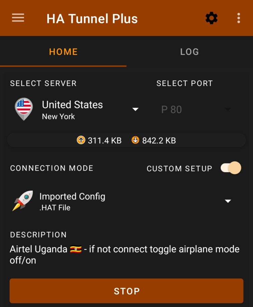Tap the STOP button
This screenshot has width=253, height=307.
pos(126,291)
